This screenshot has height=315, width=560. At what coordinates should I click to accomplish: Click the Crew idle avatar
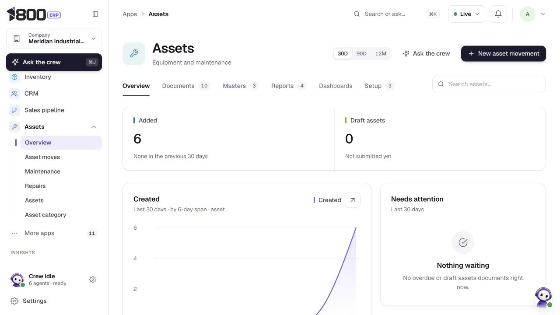coord(17,280)
